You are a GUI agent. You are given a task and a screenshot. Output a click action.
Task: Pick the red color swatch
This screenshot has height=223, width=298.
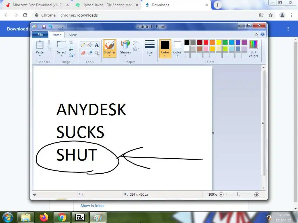click(x=206, y=42)
